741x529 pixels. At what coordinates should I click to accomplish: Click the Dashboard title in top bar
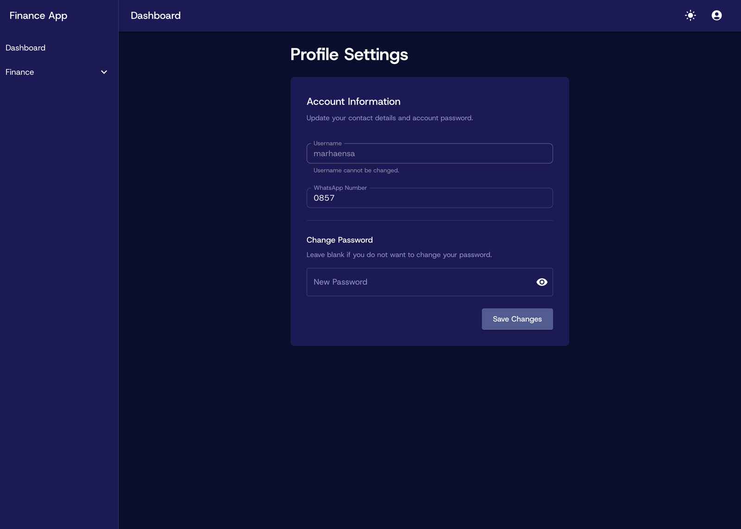(x=156, y=16)
